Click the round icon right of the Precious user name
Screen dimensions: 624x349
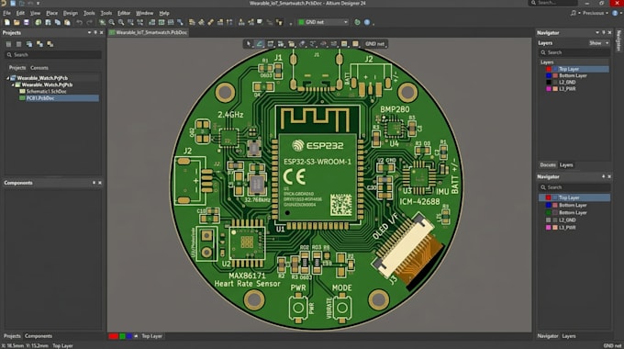click(615, 13)
